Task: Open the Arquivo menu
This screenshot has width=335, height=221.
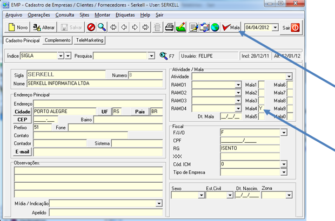Action: pos(14,15)
